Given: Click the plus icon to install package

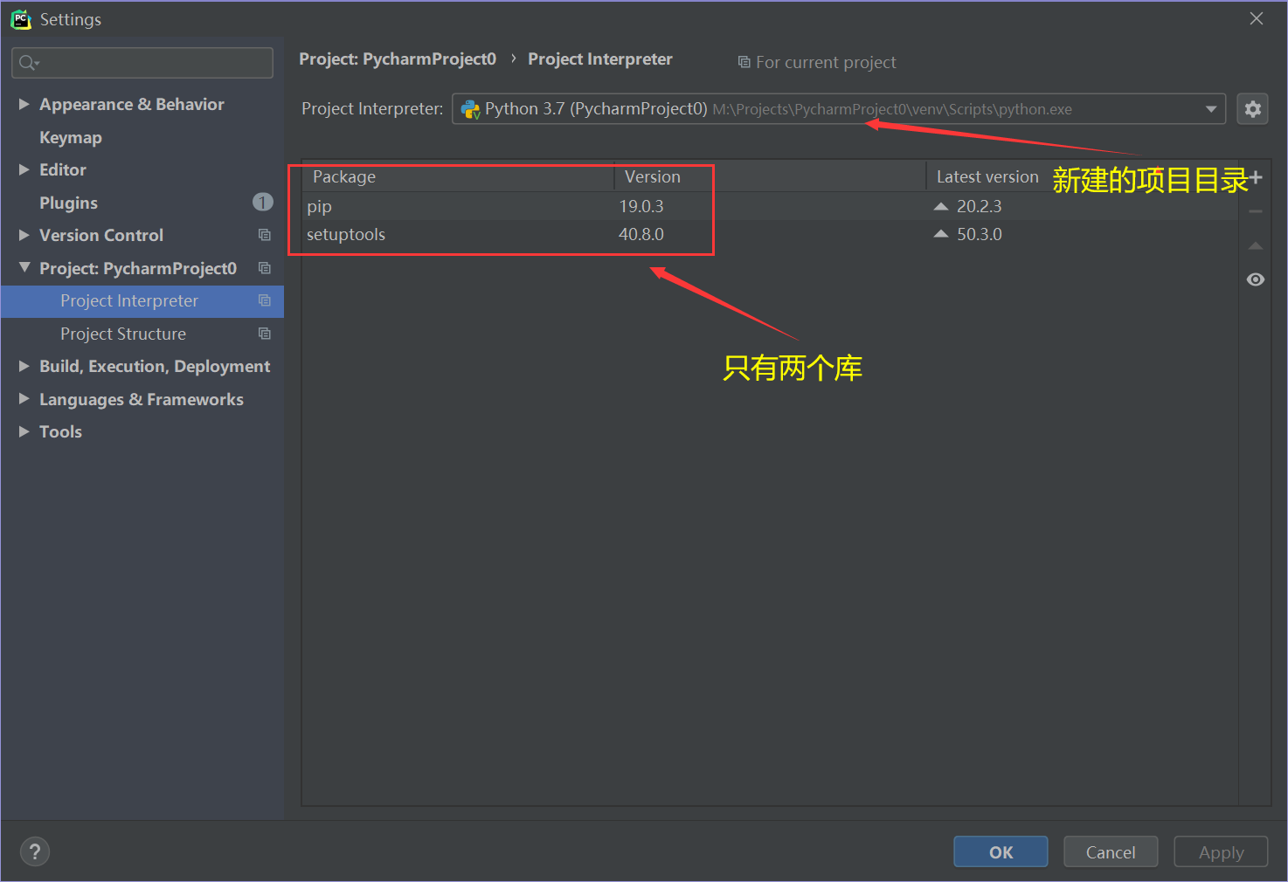Looking at the screenshot, I should click(x=1256, y=177).
